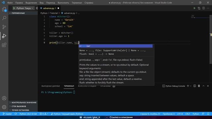Click Python: Текущий файл debug status item
The image size is (212, 119).
pyautogui.click(x=67, y=114)
